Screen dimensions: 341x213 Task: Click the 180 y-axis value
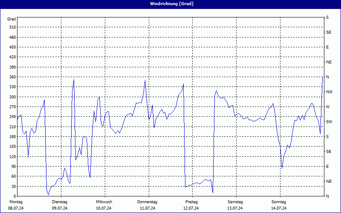13,137
